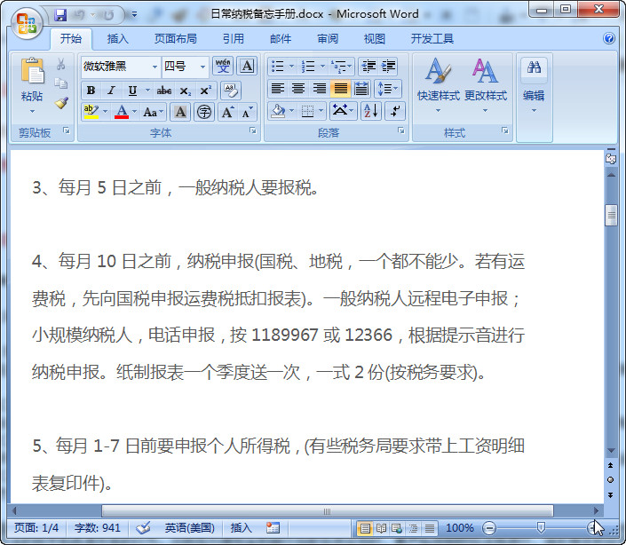Click spelling check icon in status bar

coord(143,528)
